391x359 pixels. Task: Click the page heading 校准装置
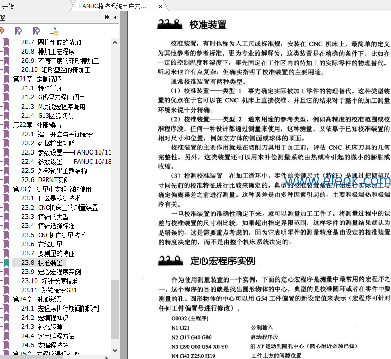tap(207, 25)
